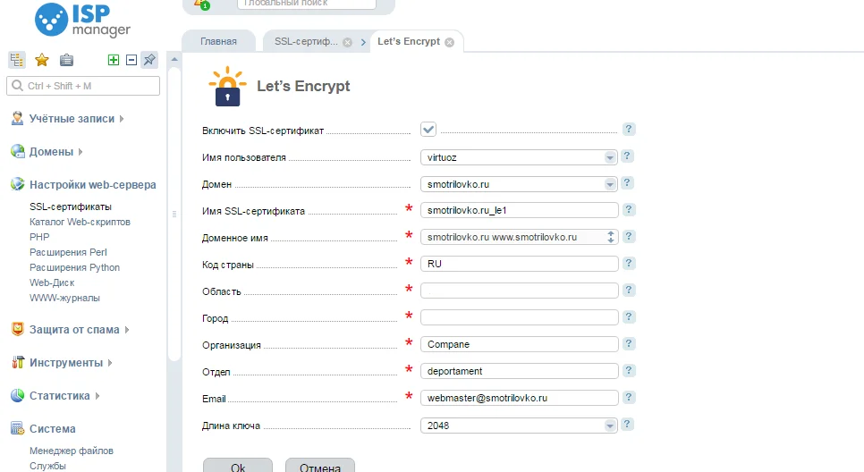864x472 pixels.
Task: Open Каталог Web-скриптов in sidebar
Action: 80,222
